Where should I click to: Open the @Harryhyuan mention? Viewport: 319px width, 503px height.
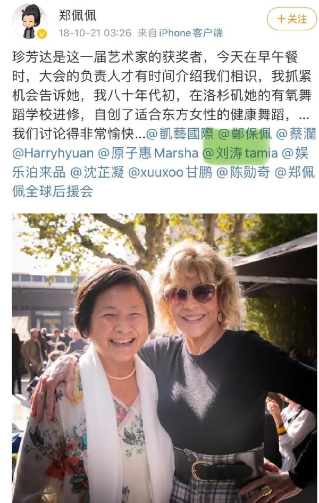tap(53, 153)
